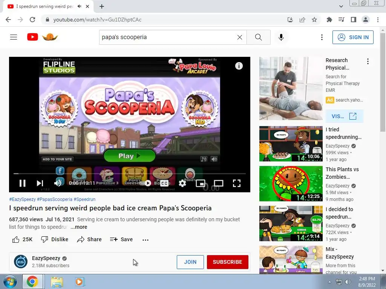Viewport: 386px width, 289px height.
Task: Open YouTube settings three-dot menu
Action: click(322, 37)
